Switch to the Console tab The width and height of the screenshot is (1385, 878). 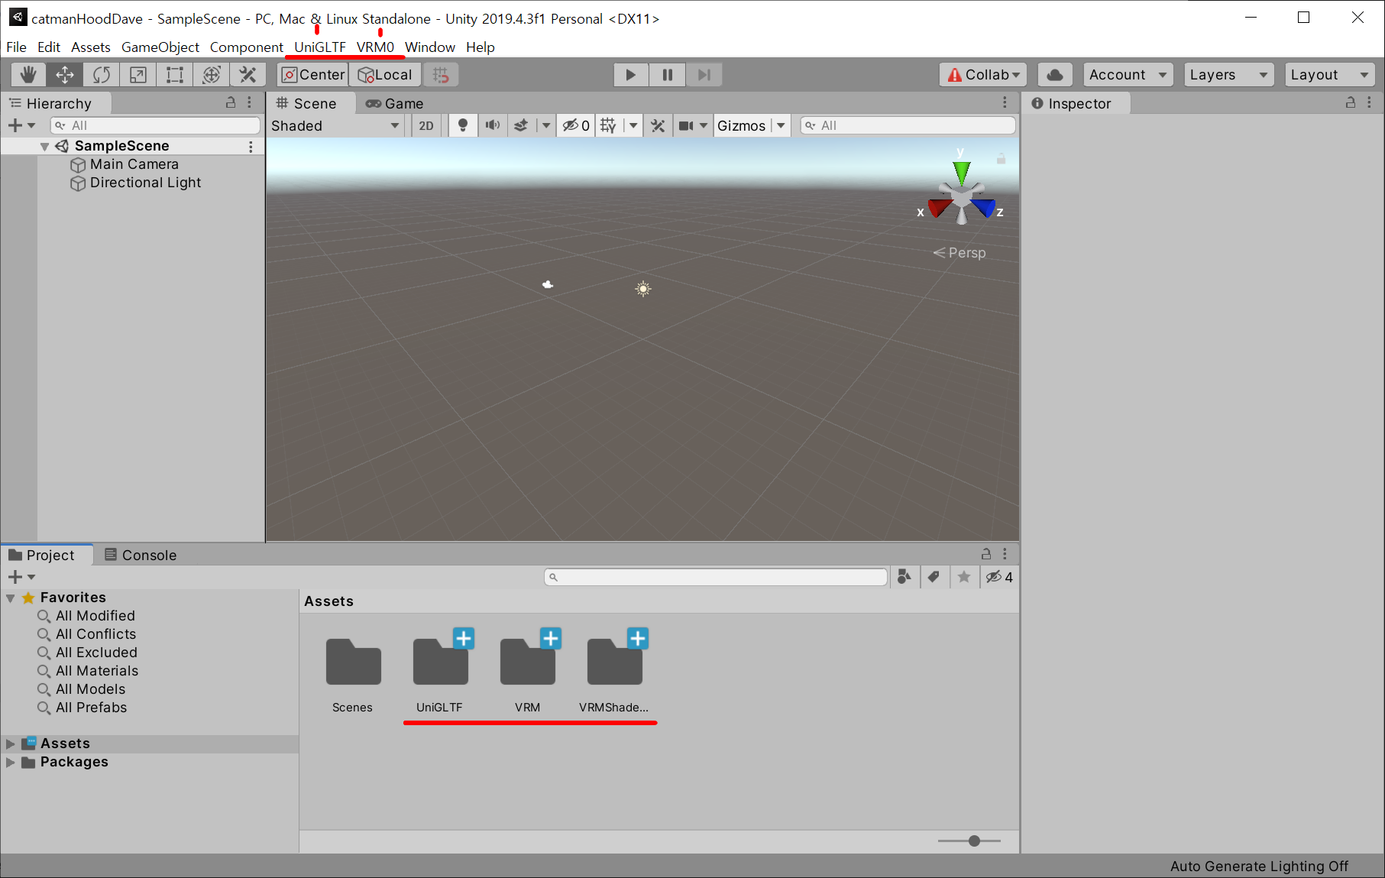[x=141, y=555]
